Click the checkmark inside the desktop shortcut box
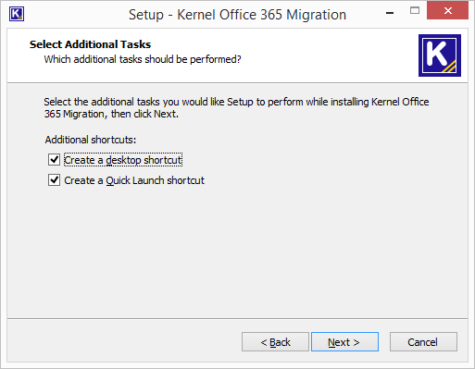 coord(55,160)
